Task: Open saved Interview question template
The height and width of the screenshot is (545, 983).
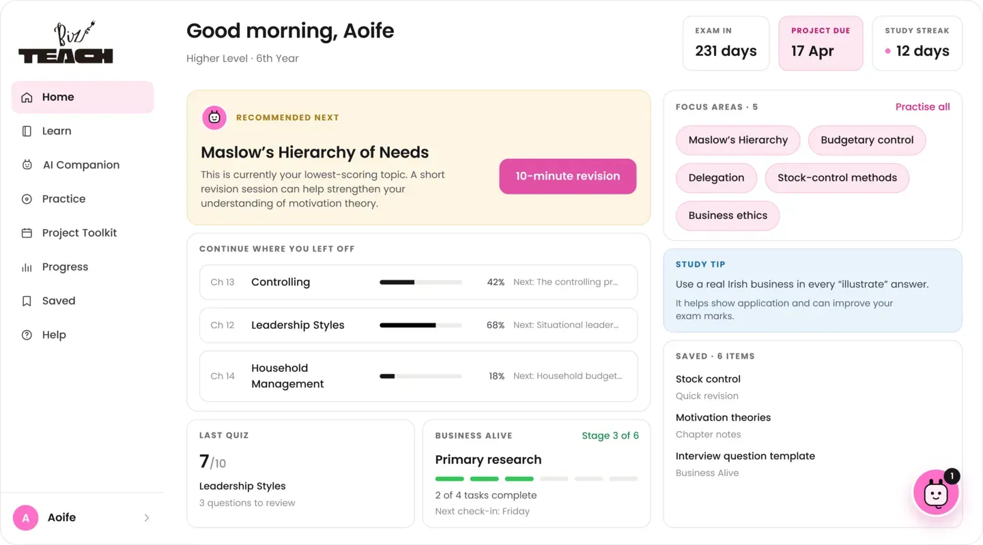Action: tap(745, 464)
